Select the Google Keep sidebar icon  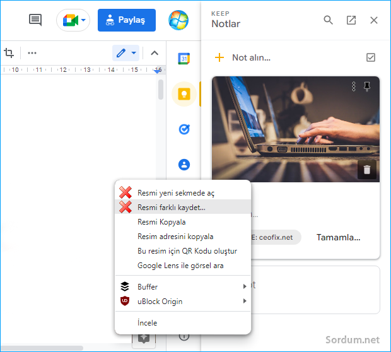pyautogui.click(x=184, y=94)
